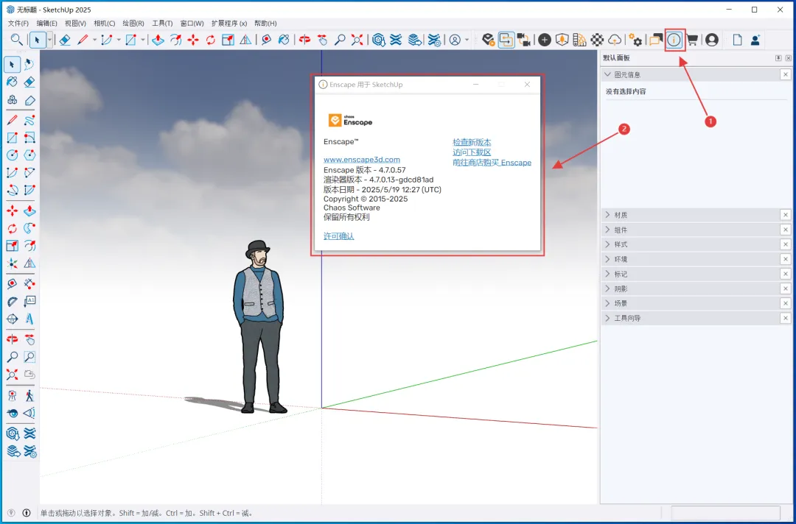Click the Enscape objects plus icon

pyautogui.click(x=545, y=40)
